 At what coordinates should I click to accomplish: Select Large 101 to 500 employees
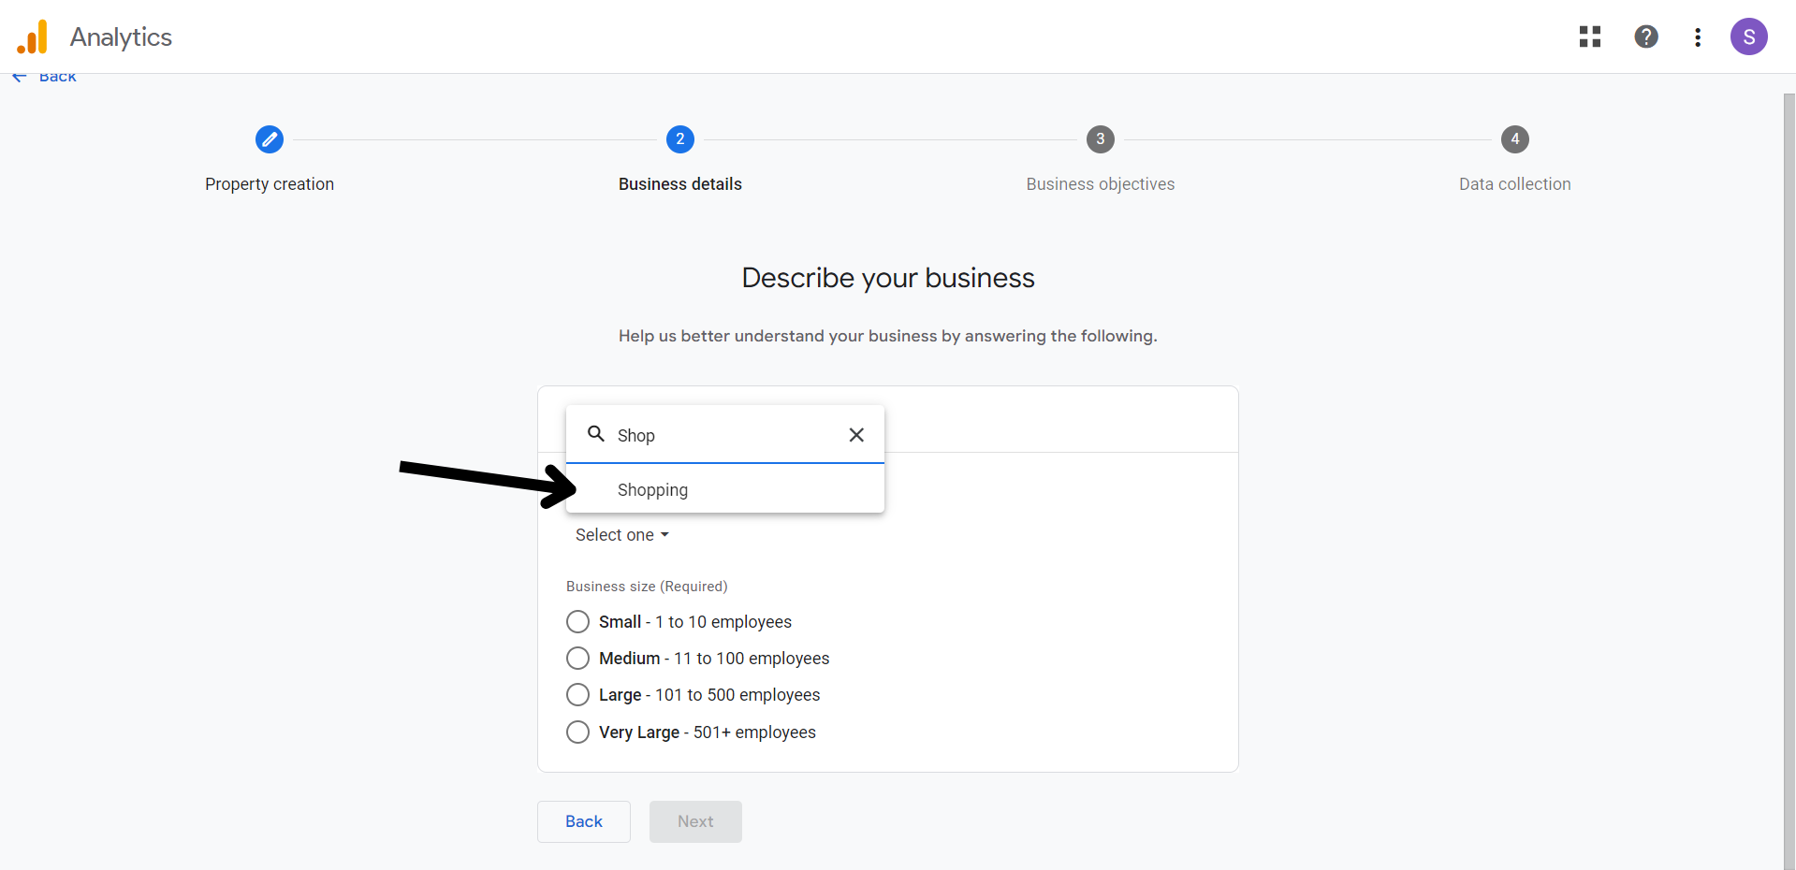pos(578,695)
